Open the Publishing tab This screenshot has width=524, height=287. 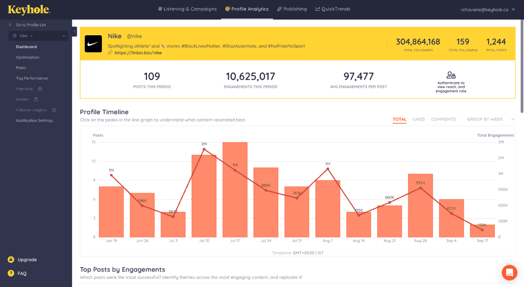point(292,9)
